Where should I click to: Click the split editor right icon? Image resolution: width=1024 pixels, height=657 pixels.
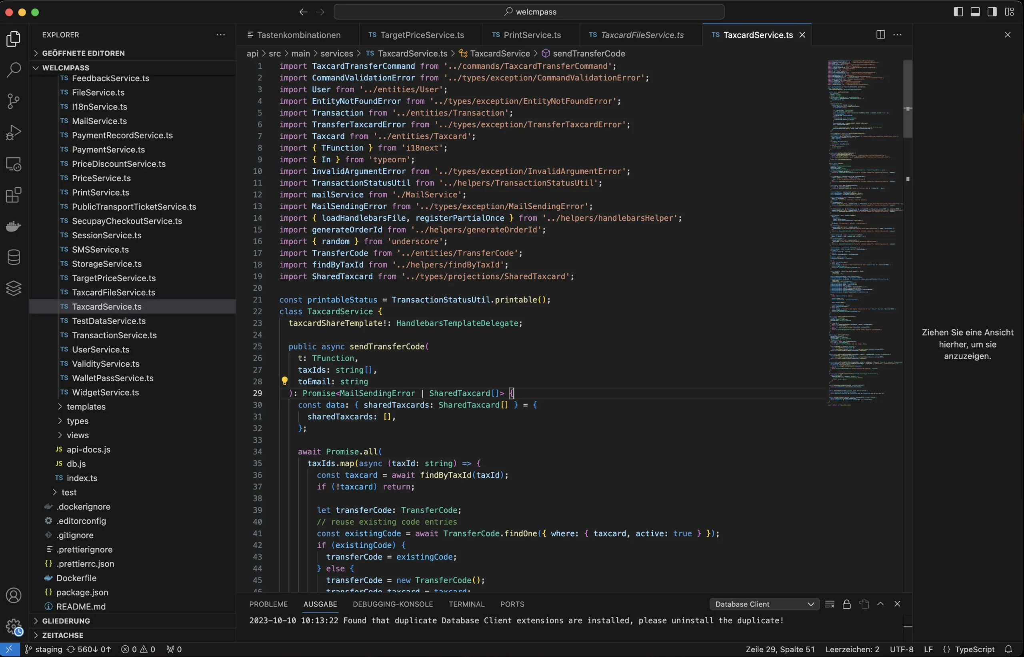tap(880, 34)
